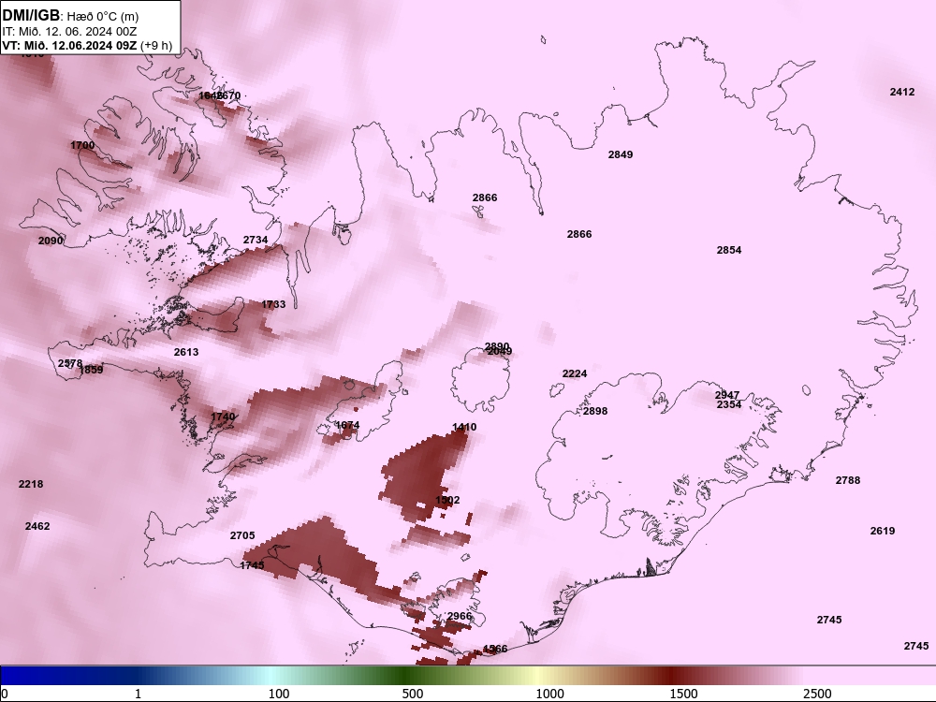Click the 1740 height value

click(223, 417)
